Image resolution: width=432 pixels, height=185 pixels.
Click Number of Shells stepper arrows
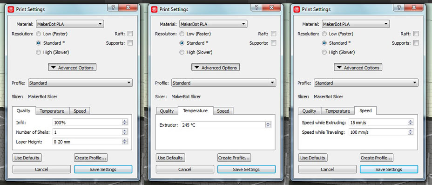125,132
